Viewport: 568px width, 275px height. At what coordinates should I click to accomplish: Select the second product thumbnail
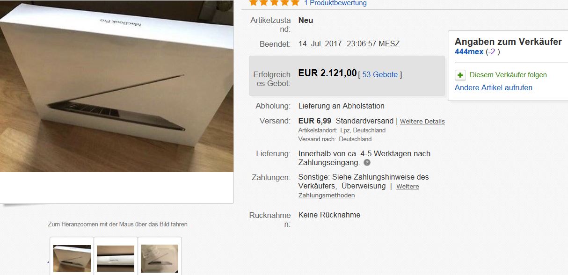[116, 258]
